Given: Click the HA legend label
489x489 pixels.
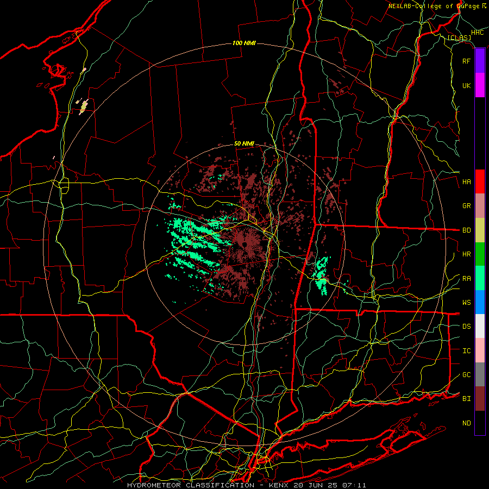Looking at the screenshot, I should pos(466,182).
